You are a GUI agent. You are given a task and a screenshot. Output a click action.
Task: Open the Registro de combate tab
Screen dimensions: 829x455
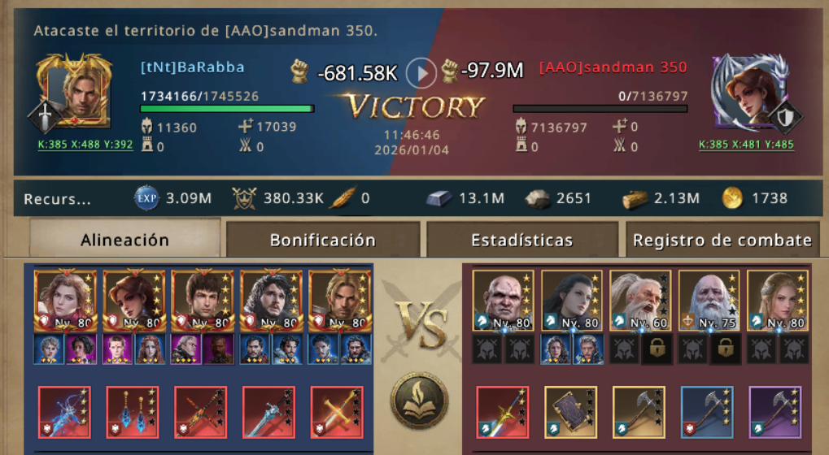click(x=722, y=240)
